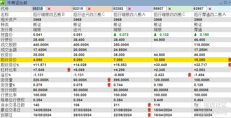Screen dimensions: 231x118
Task: Click the 溢价% row label
Action: [6, 75]
